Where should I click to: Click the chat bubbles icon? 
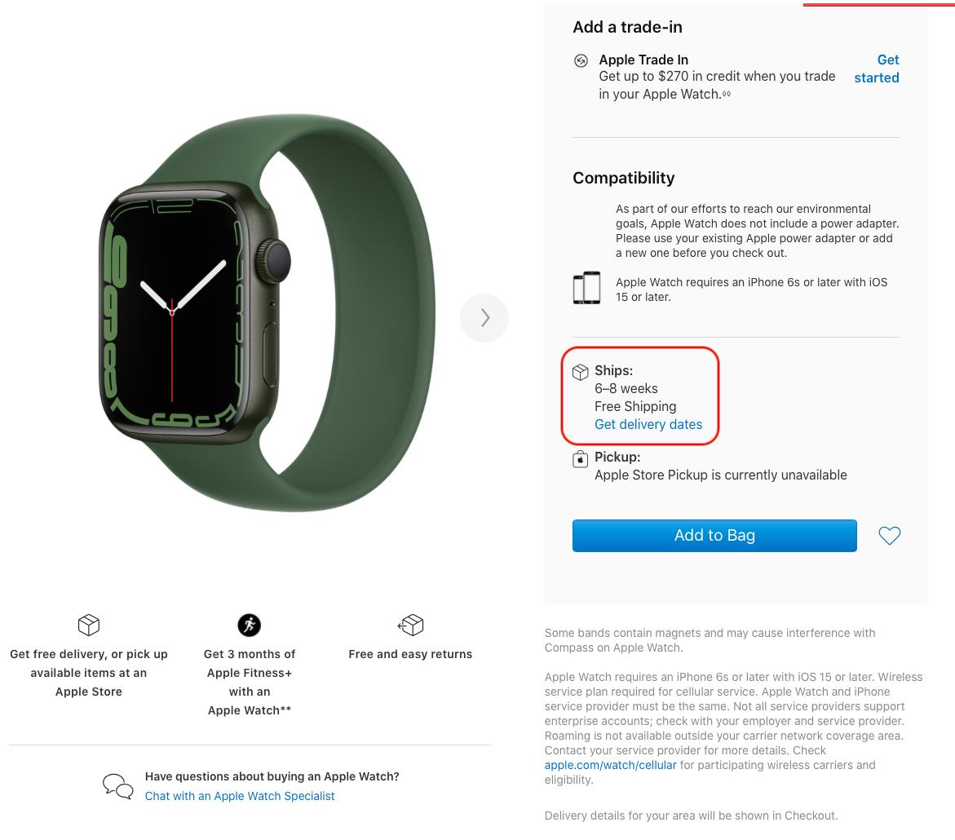point(118,786)
